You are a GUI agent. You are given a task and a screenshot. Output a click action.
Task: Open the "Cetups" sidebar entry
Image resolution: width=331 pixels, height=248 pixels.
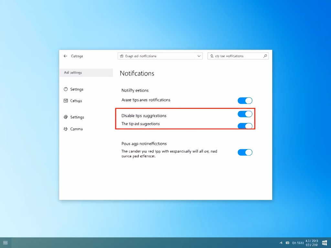(x=76, y=101)
